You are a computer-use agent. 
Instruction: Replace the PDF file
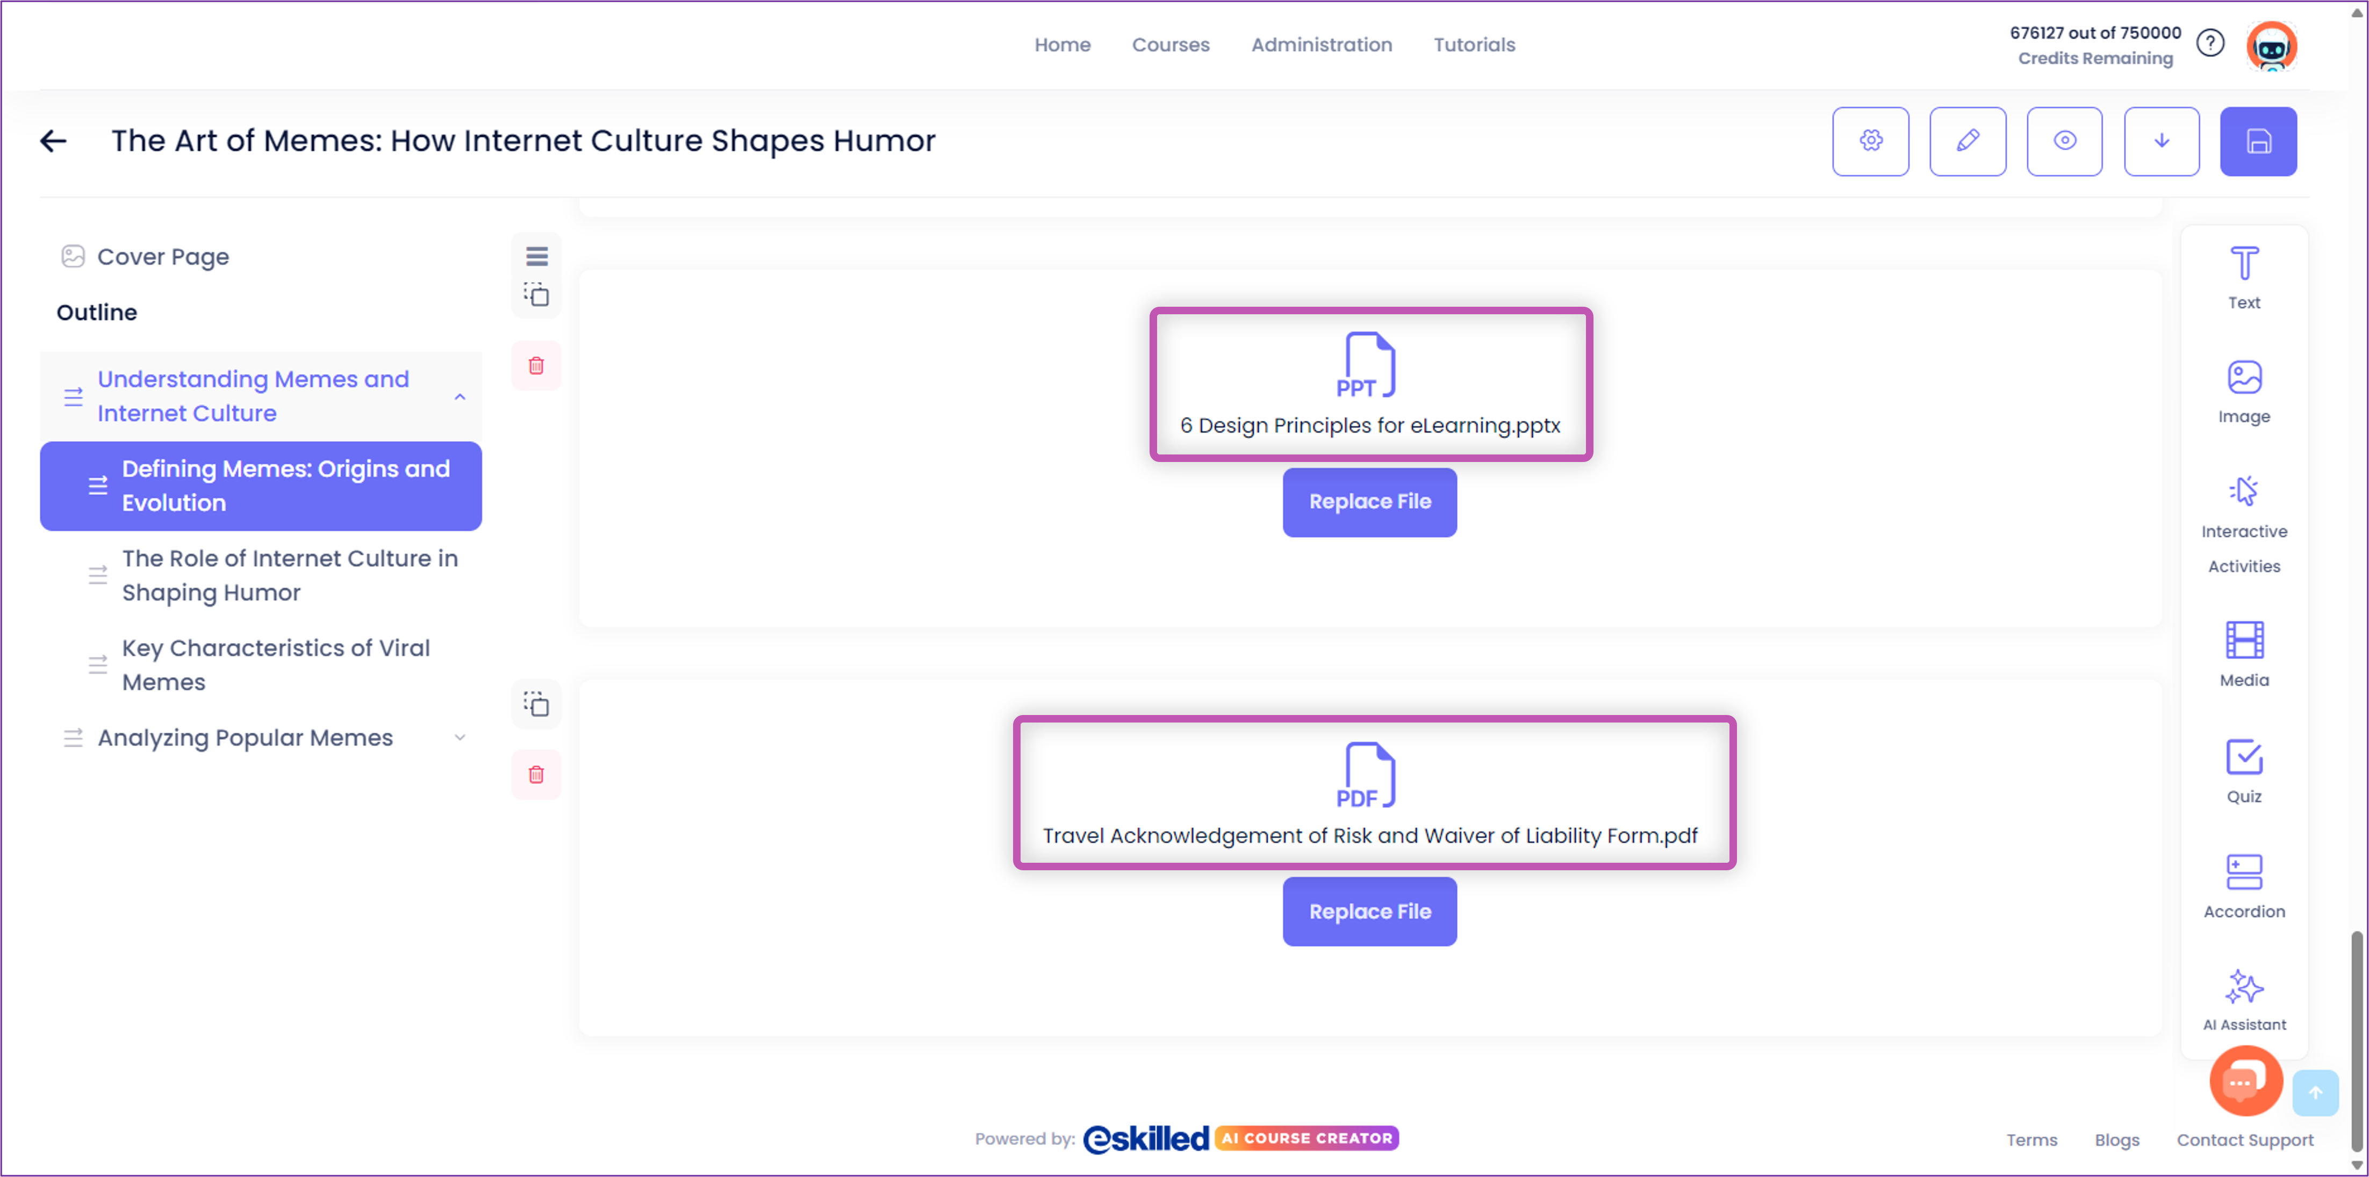tap(1369, 911)
